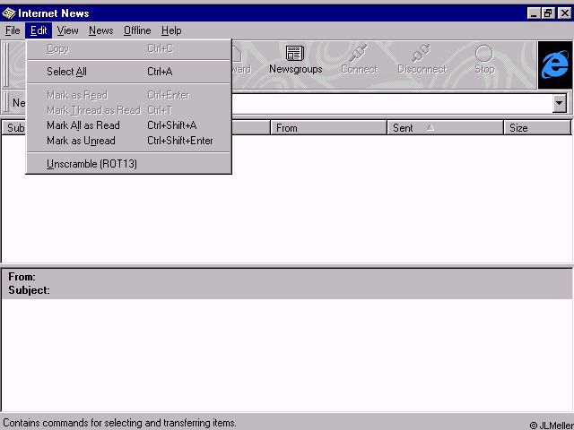Sort messages by Sent column
Screen dimensions: 574x430
[445, 128]
